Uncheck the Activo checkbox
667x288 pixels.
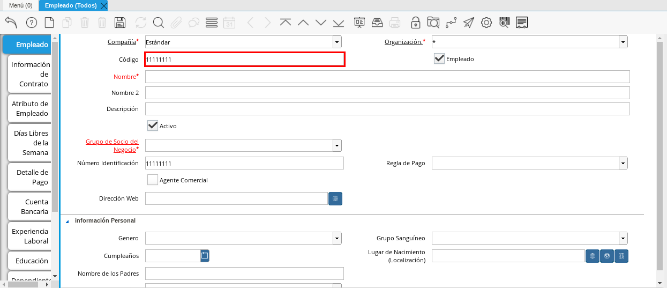(x=153, y=125)
